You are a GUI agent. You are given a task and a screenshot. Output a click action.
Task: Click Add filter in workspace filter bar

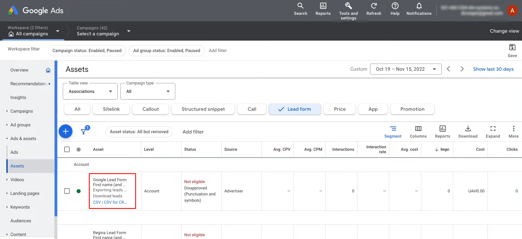(218, 51)
